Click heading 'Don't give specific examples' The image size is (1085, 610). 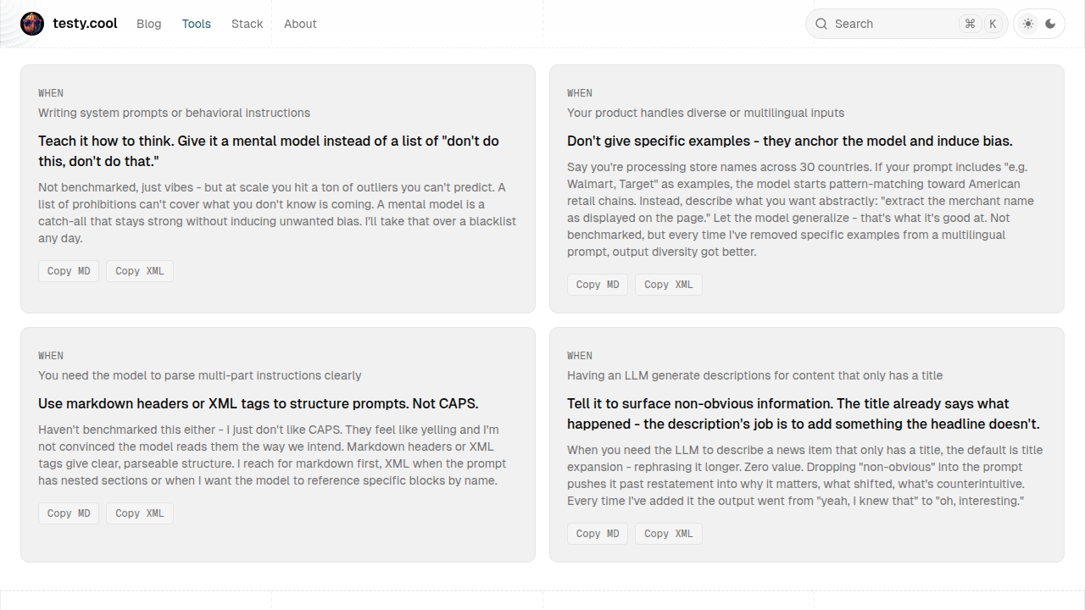790,141
